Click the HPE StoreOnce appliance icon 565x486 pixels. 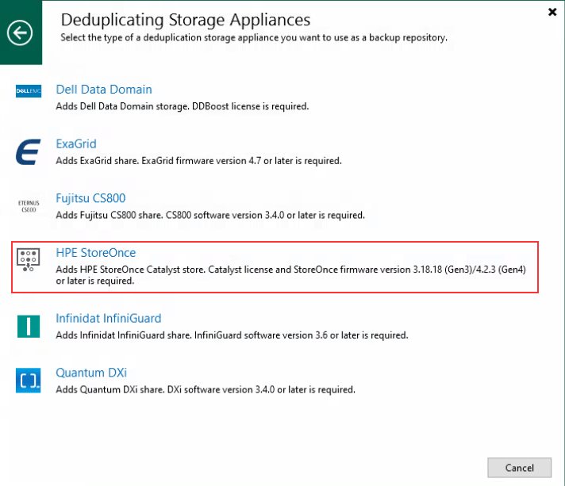coord(29,260)
